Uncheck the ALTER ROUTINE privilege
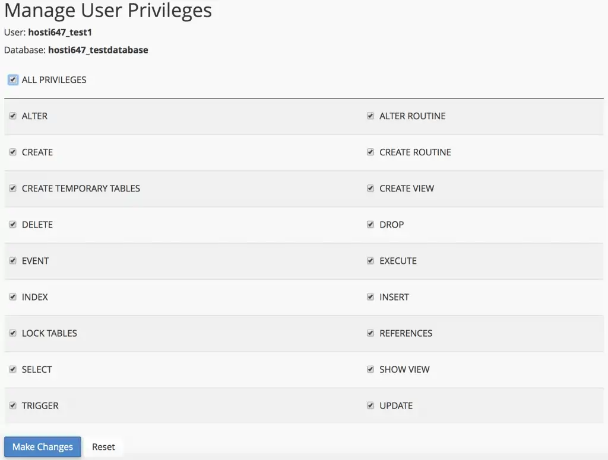This screenshot has width=608, height=460. tap(370, 116)
